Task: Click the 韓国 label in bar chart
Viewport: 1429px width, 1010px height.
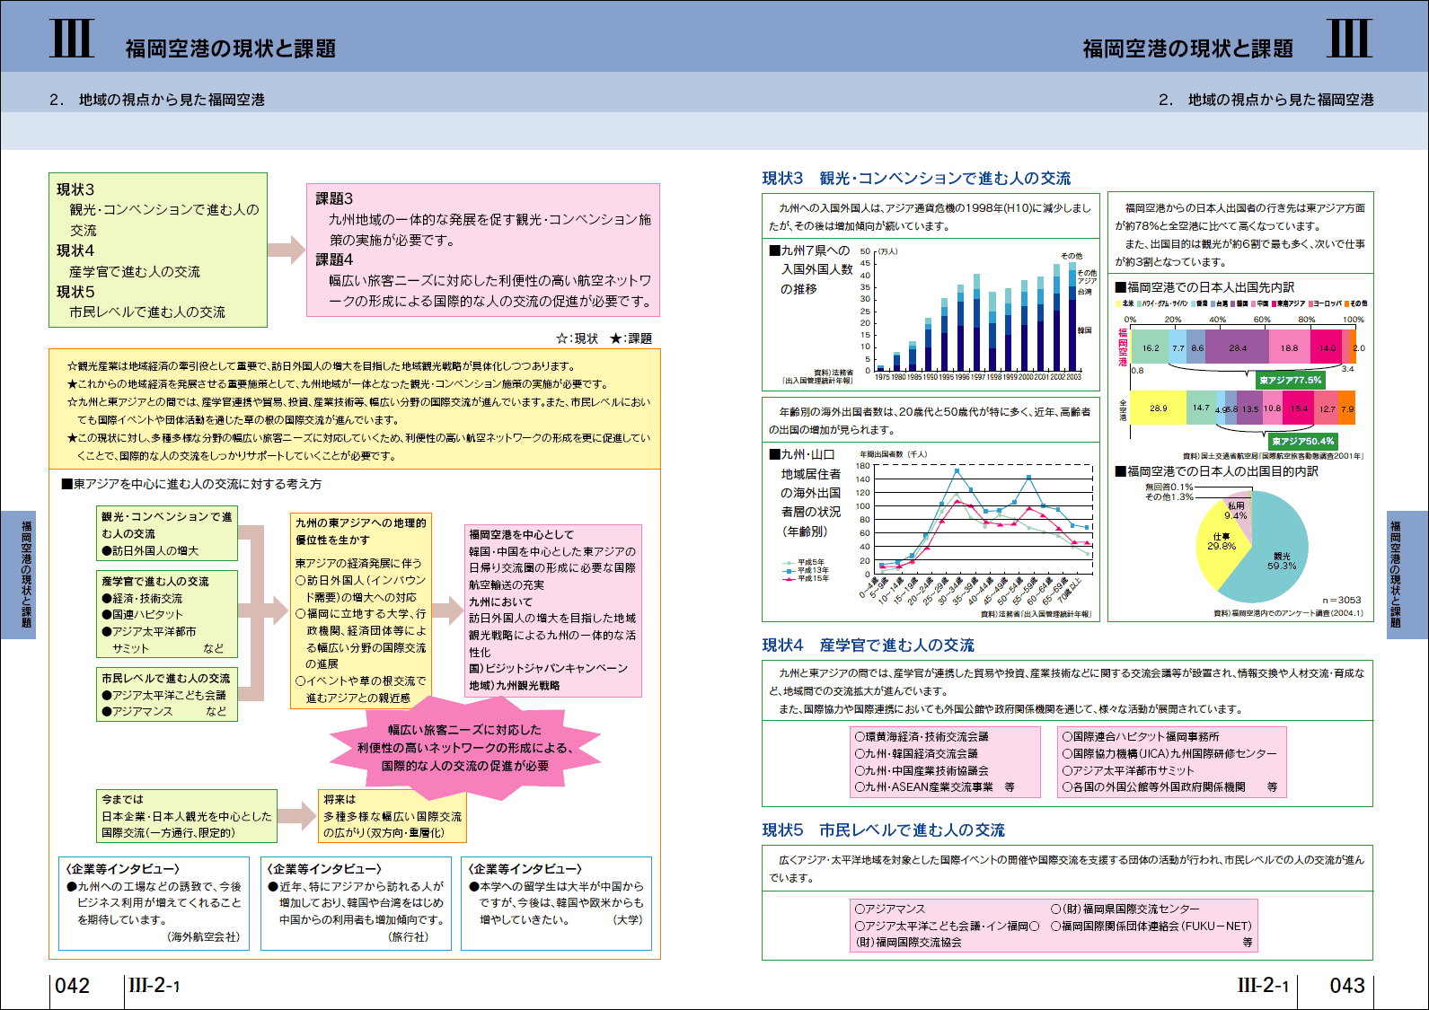Action: coord(1085,330)
